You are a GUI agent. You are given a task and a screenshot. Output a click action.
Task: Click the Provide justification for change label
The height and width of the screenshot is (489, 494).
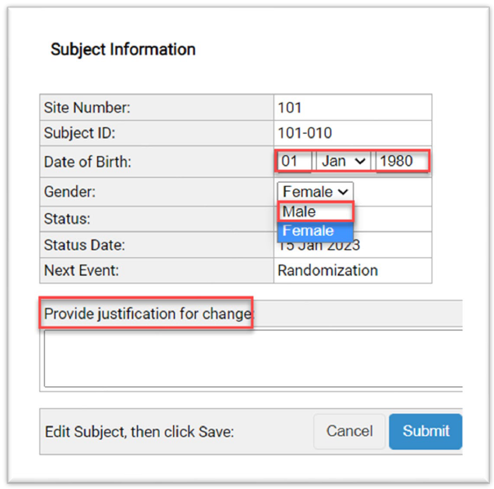click(x=147, y=313)
